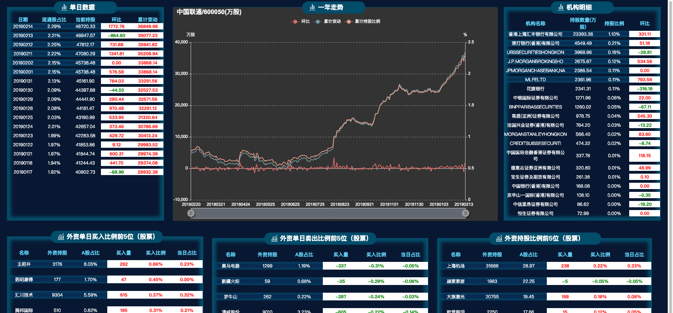Select the 外资单日卖出比例前5位 panel title
673x313 pixels.
pos(325,238)
